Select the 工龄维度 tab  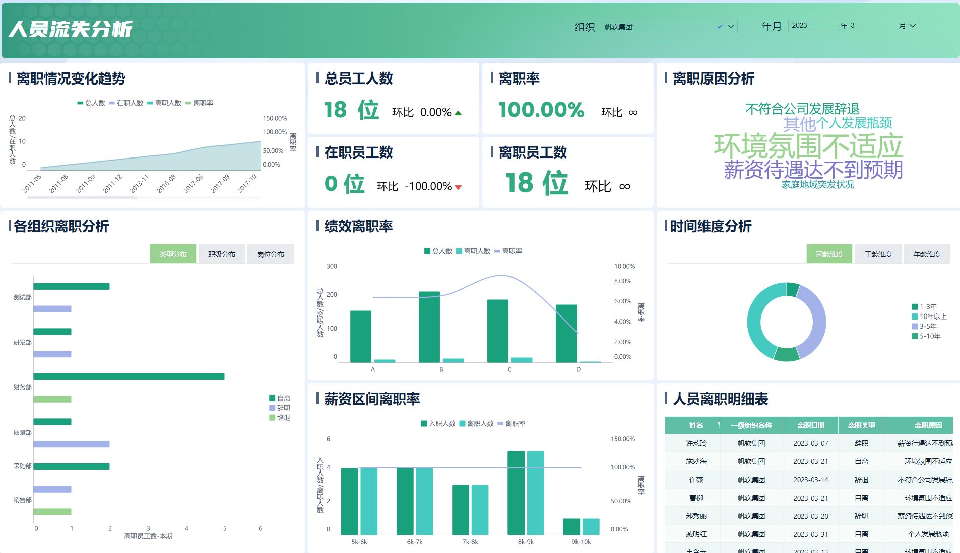(878, 254)
